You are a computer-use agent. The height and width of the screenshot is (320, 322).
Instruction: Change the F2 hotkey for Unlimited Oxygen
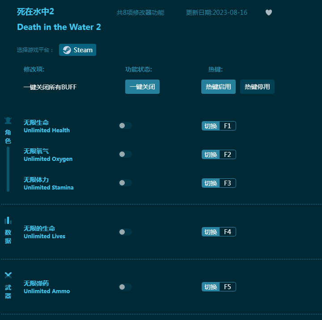pyautogui.click(x=227, y=155)
